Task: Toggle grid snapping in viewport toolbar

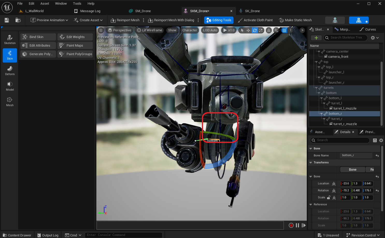Action: coord(284,30)
